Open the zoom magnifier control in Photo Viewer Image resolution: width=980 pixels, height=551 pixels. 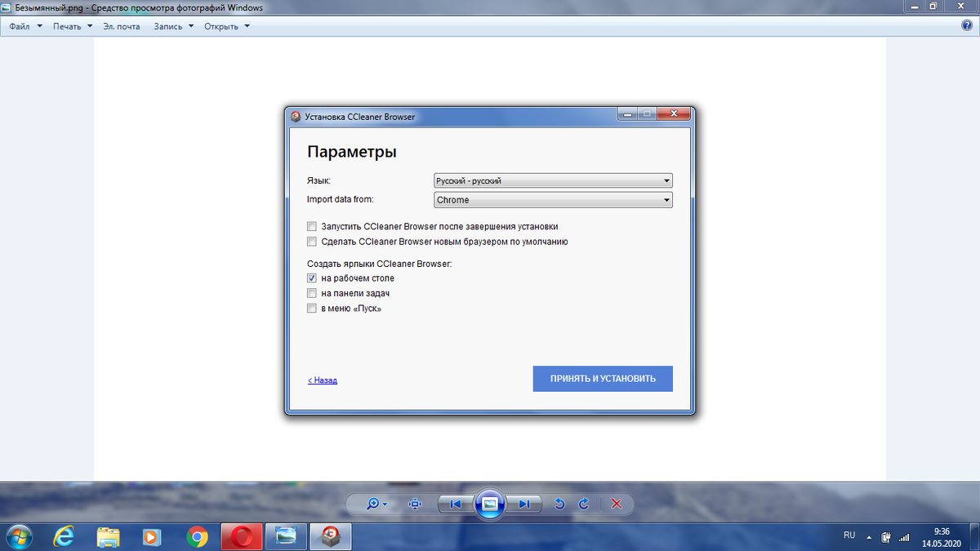pos(376,504)
